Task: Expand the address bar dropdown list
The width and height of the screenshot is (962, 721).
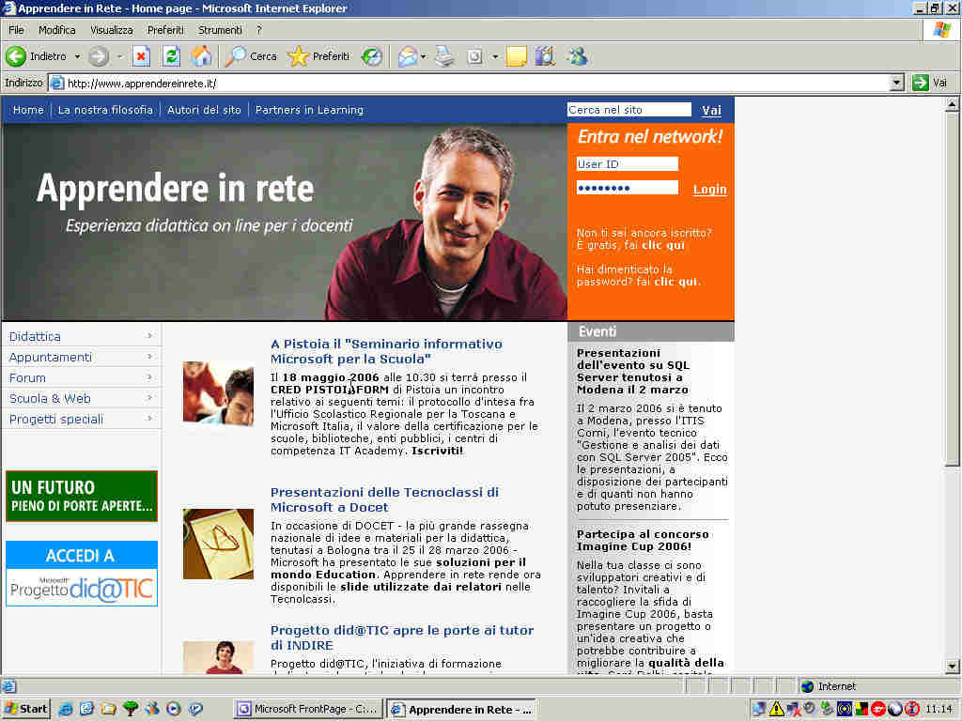Action: point(896,83)
